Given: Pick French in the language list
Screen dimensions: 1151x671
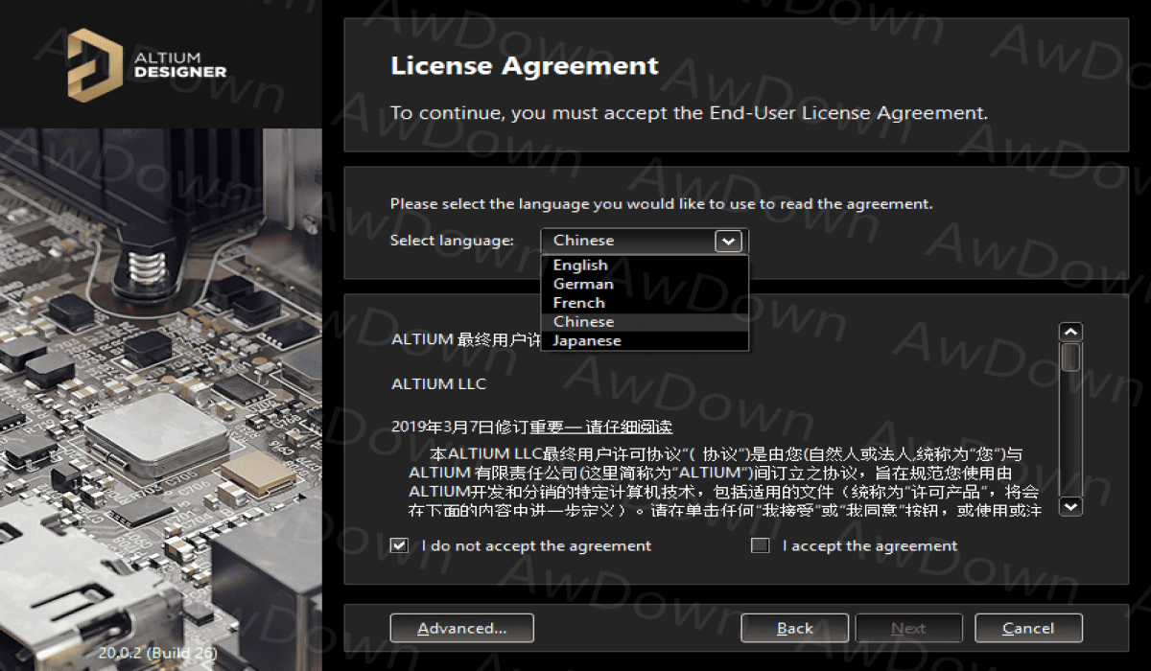Looking at the screenshot, I should (579, 303).
